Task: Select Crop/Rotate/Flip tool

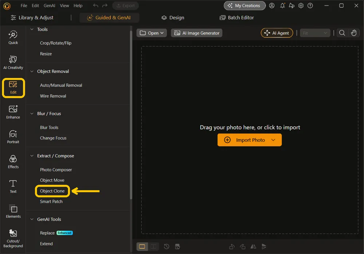Action: [x=56, y=43]
